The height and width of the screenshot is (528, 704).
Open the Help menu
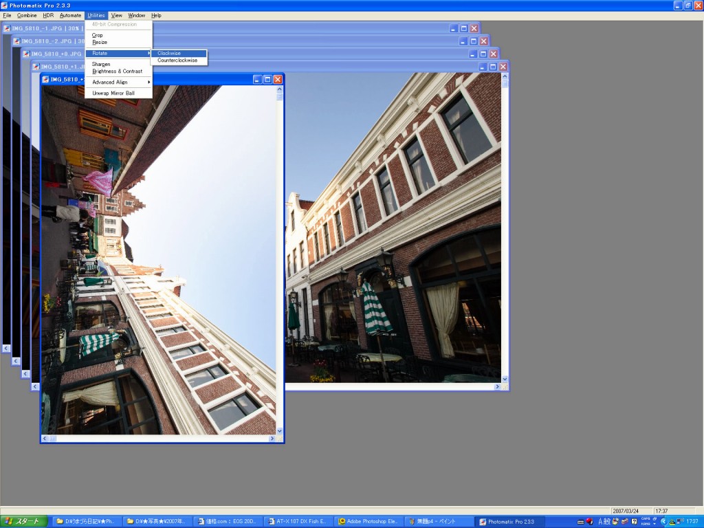156,15
